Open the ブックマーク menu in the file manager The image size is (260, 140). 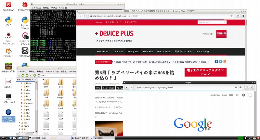(52, 71)
